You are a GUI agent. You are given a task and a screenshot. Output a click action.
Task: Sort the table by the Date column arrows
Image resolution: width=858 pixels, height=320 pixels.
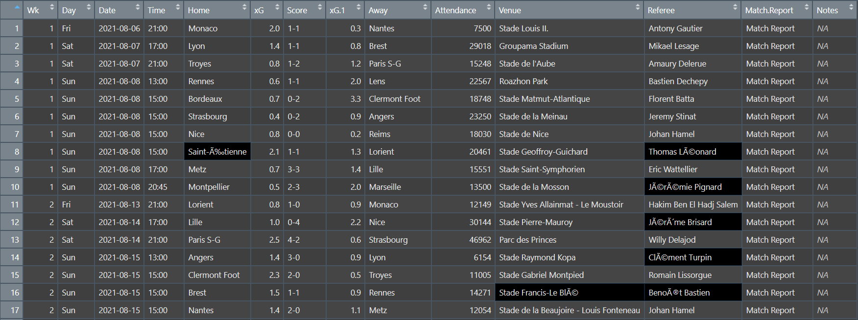(137, 8)
